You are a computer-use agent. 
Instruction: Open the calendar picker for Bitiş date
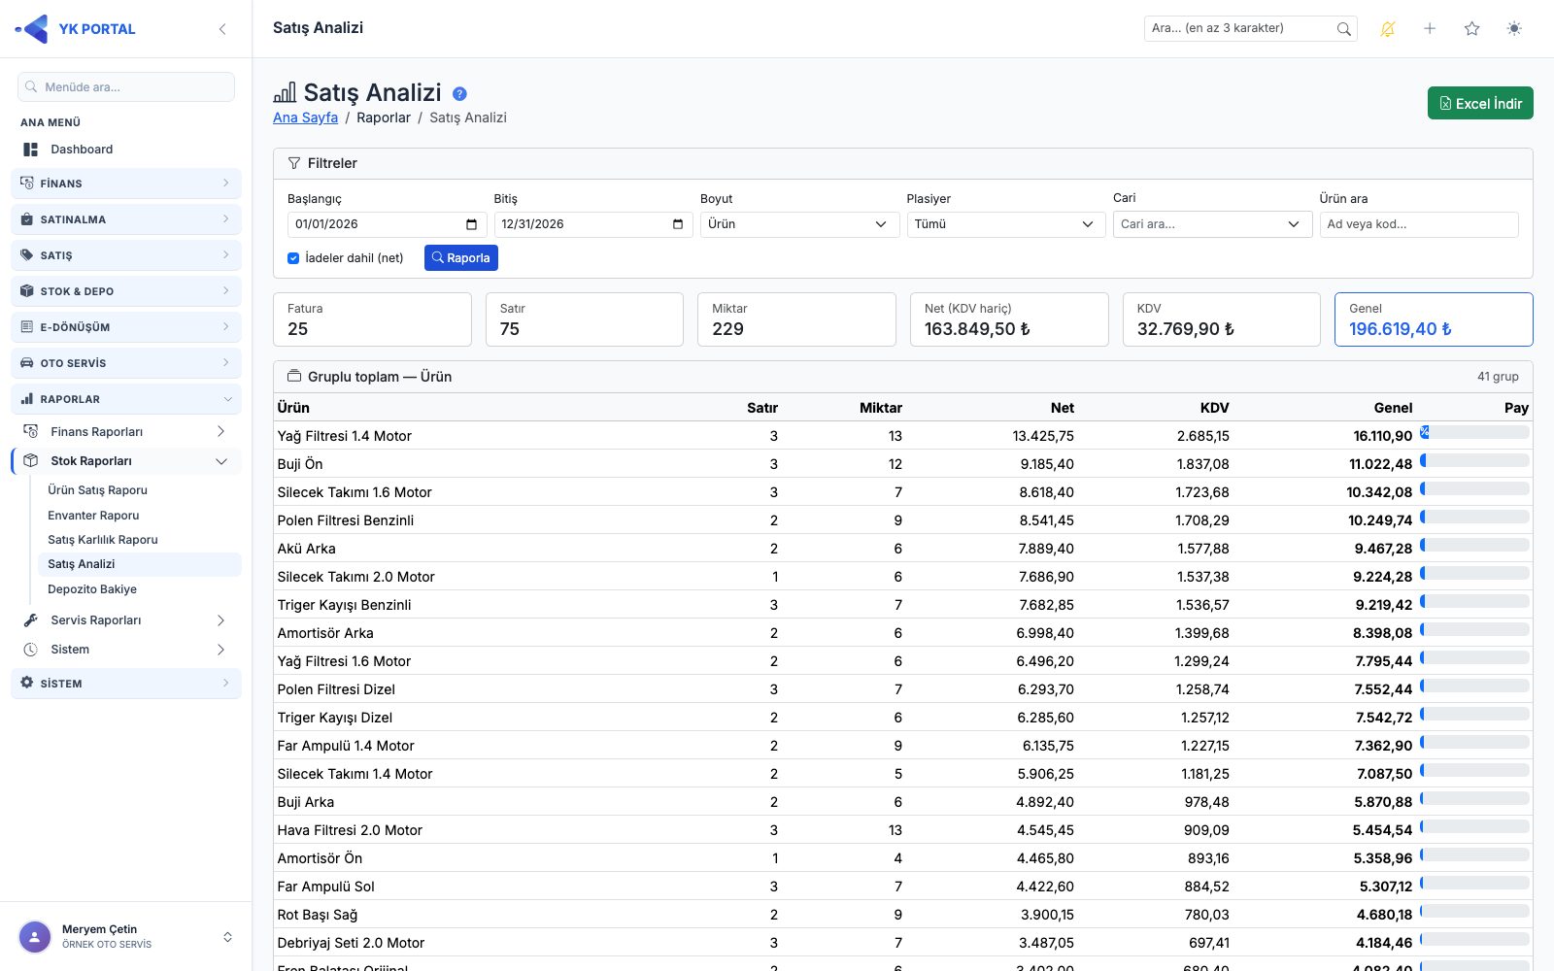[678, 224]
